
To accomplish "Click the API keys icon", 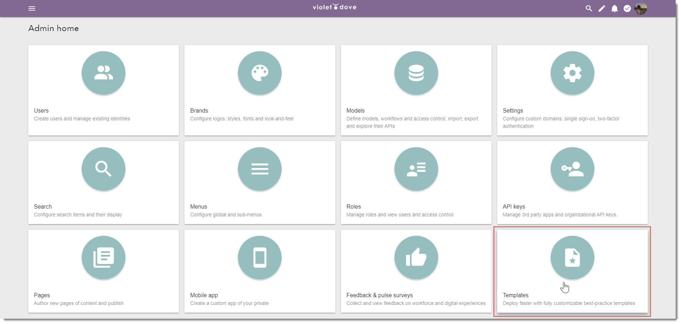I will coord(573,169).
